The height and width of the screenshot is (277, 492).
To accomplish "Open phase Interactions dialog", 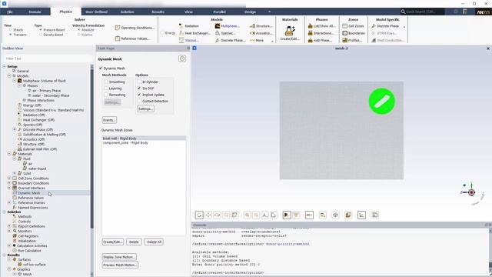I will click(321, 33).
